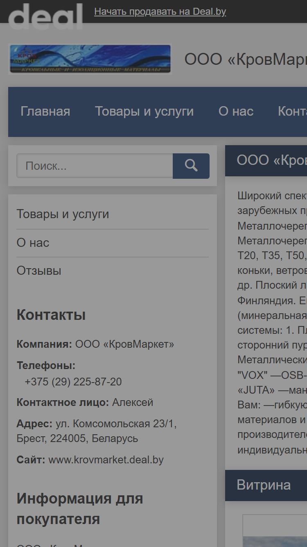
Task: Click 'Брест, 224005, Беларусь' address line
Action: (x=77, y=438)
